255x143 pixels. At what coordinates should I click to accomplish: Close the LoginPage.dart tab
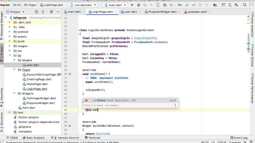click(115, 12)
